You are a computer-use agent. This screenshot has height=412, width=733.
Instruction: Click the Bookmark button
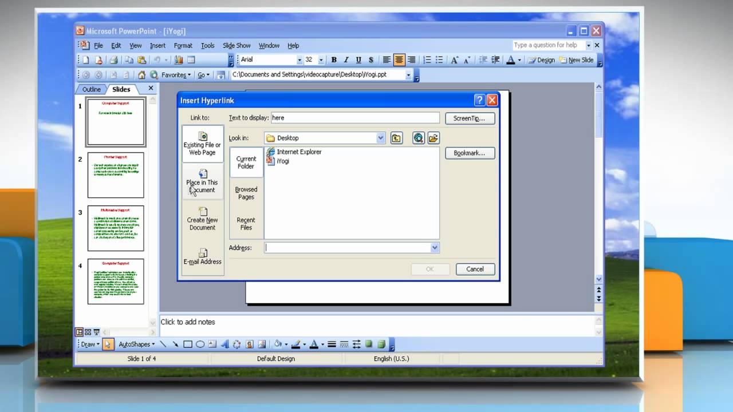tap(470, 153)
